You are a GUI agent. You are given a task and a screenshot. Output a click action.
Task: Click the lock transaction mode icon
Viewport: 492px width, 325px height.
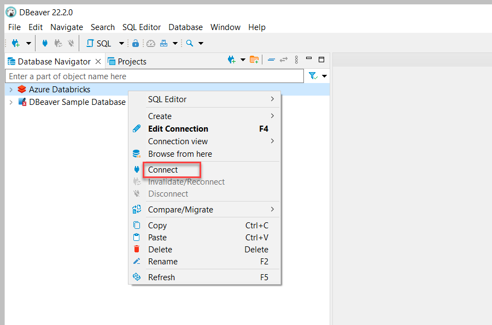pos(135,43)
